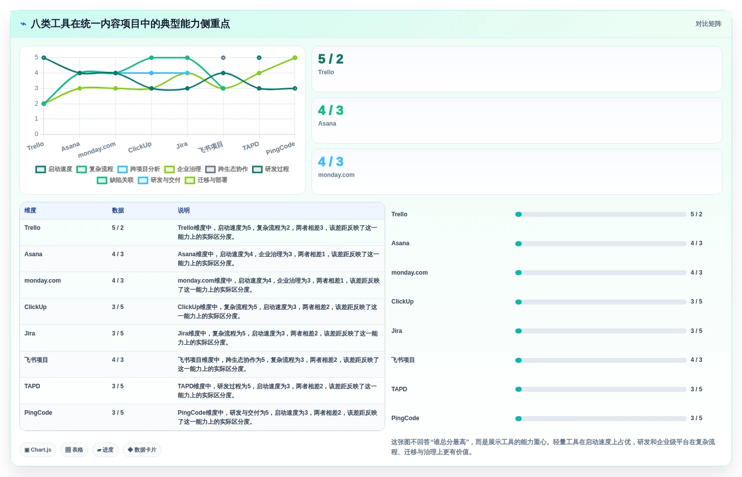Click the page title 八类工具在统一内容项目中的典型能力侧重点
Viewport: 742px width, 477px height.
coord(130,24)
